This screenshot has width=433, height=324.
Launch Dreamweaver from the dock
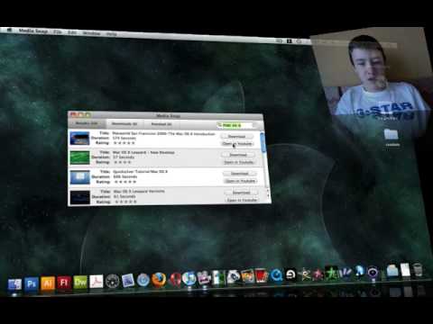(80, 283)
